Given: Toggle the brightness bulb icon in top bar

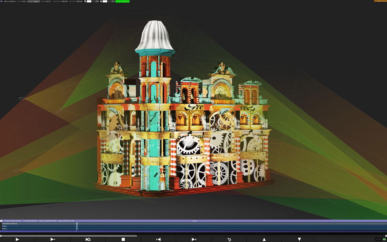Looking at the screenshot, I should click(85, 2).
